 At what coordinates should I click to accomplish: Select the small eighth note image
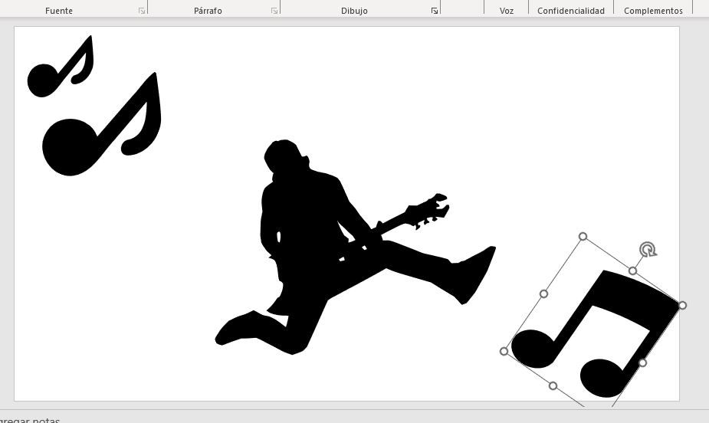(44, 78)
